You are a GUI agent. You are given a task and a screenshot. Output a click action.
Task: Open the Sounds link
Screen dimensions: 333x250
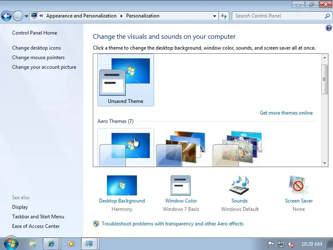click(x=240, y=201)
